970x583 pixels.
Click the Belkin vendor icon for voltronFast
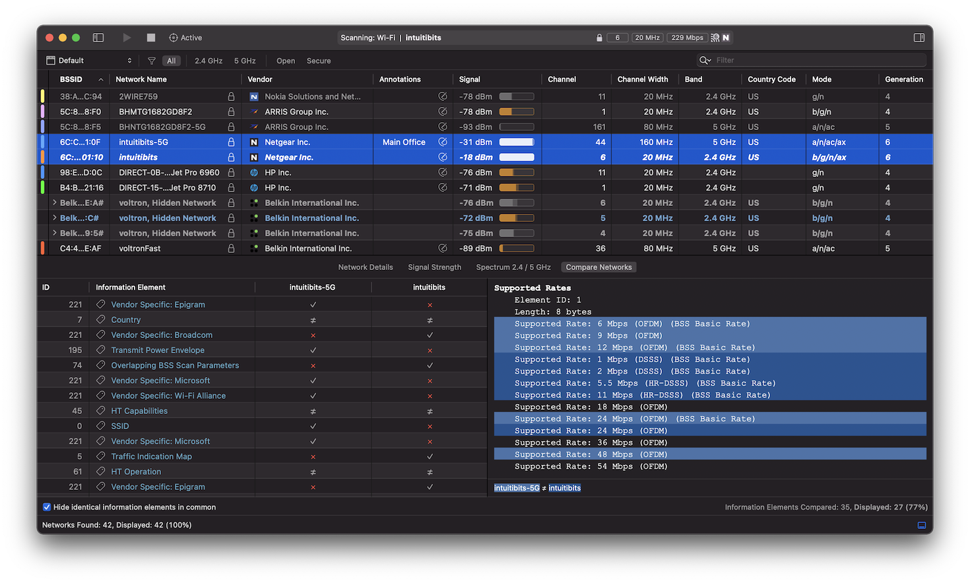tap(254, 248)
